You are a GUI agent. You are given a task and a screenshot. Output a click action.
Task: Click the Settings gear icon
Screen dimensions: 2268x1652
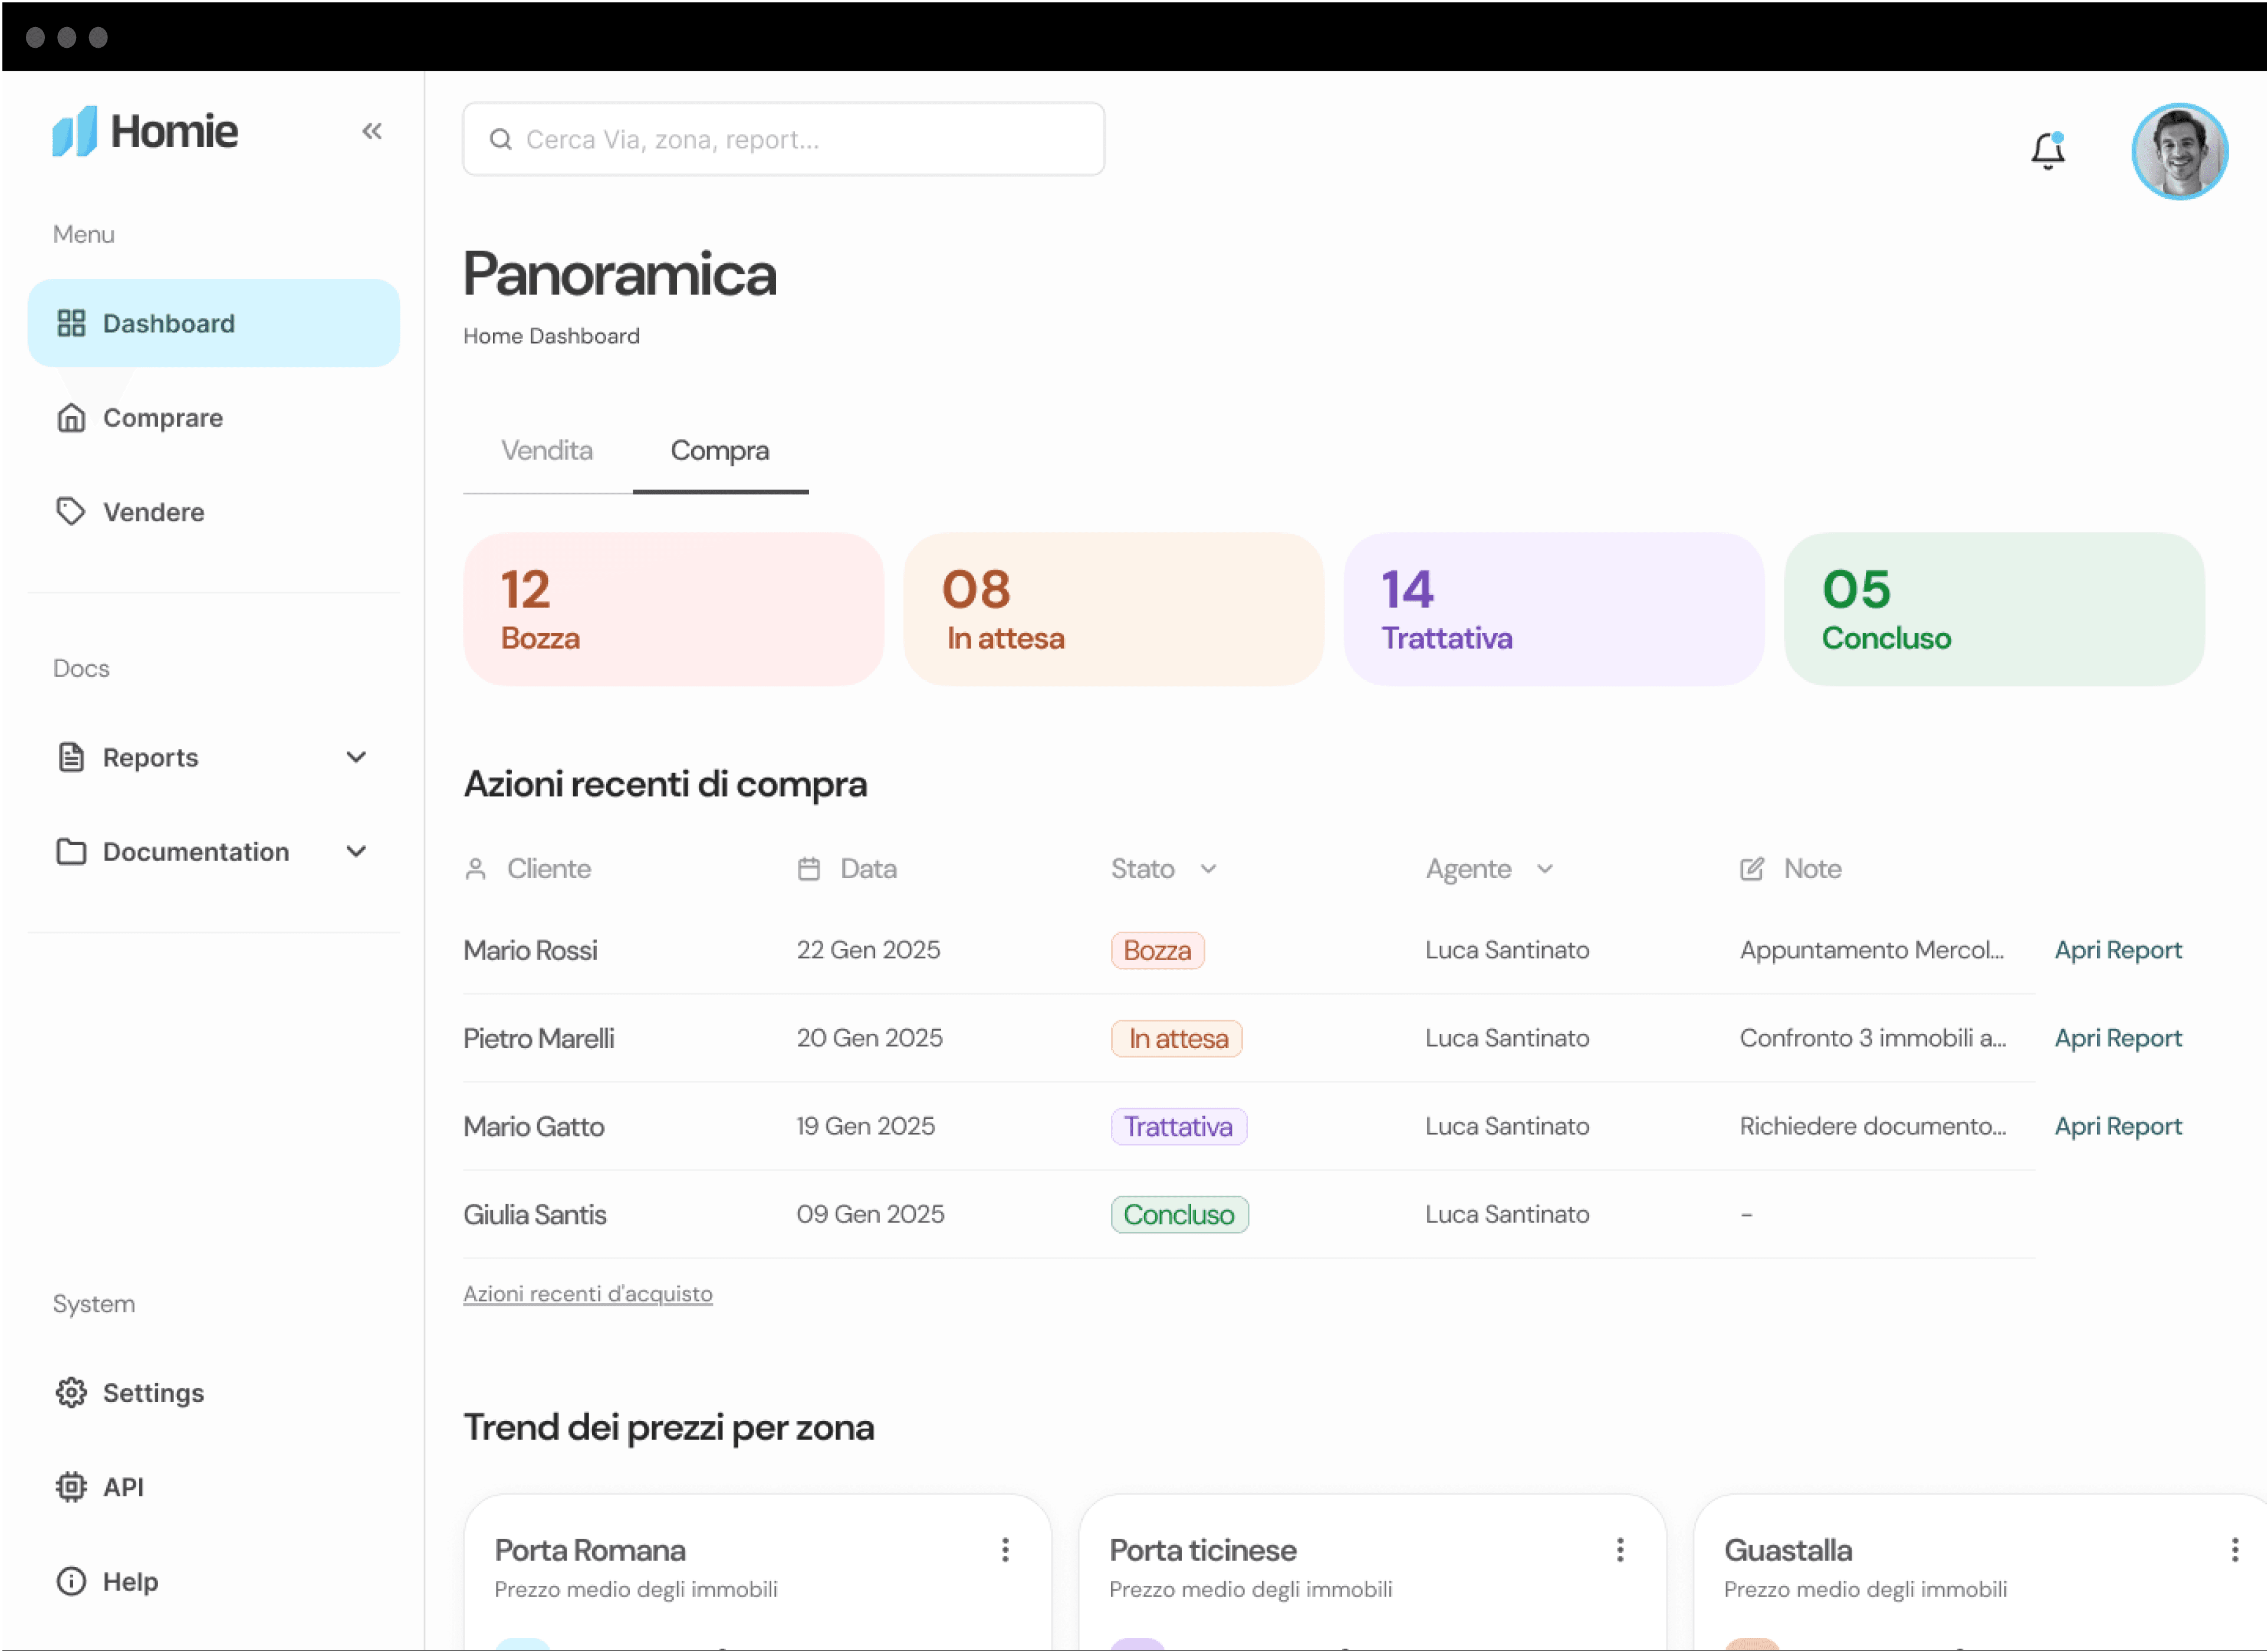[x=71, y=1392]
